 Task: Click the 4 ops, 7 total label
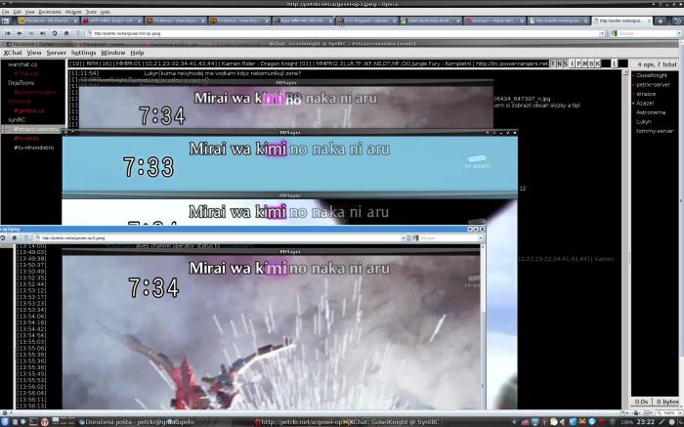pos(657,64)
